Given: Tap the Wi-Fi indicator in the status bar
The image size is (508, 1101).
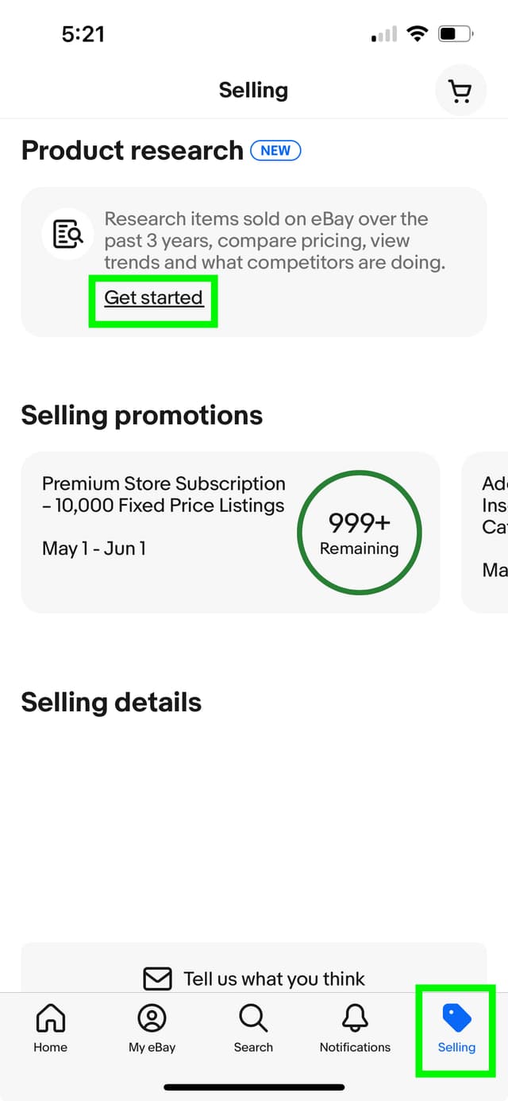Looking at the screenshot, I should (x=417, y=33).
